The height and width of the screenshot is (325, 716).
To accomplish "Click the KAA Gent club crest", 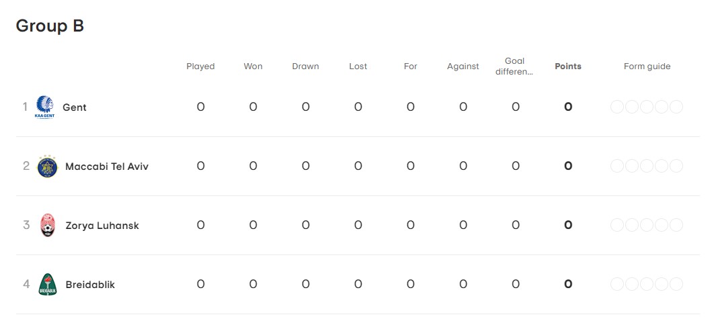I will pyautogui.click(x=45, y=107).
